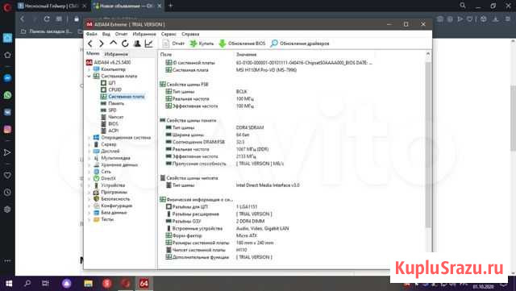The image size is (516, 291).
Task: Open the Windows Start menu
Action: click(x=9, y=284)
